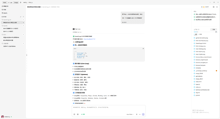The image size is (220, 119).
Task: Click inside the chat message input box
Action: click(109, 109)
